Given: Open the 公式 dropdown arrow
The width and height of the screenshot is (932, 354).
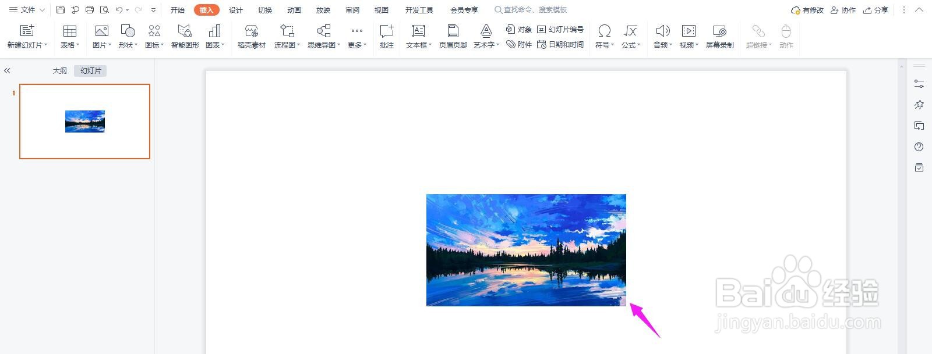Looking at the screenshot, I should coord(639,45).
